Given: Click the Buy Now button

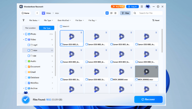Looking at the screenshot, I should [x=118, y=7].
